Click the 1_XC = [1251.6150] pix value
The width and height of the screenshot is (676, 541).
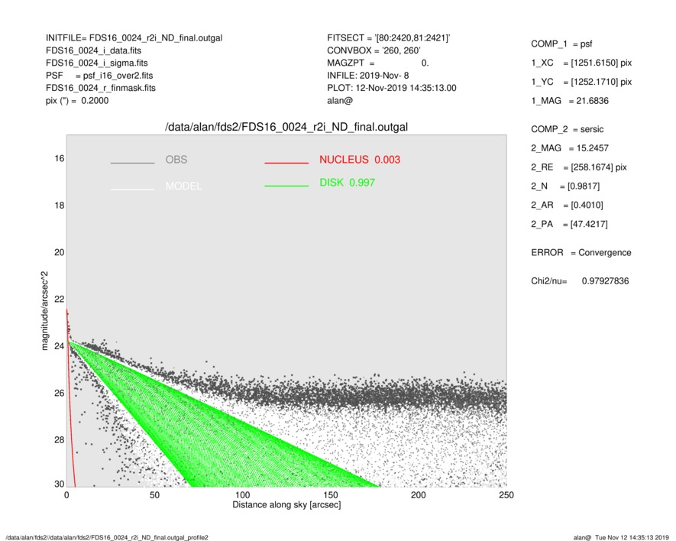click(x=581, y=63)
